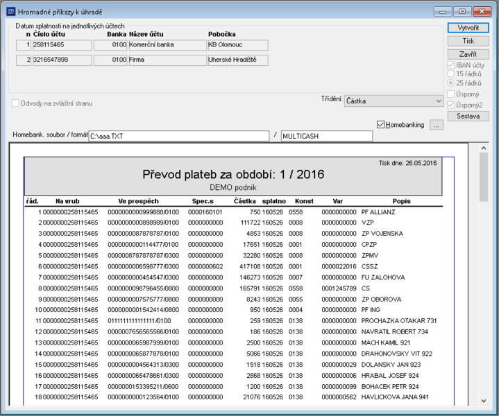Click the 'DRAHONOVSKY VIT 922' row text
The width and height of the screenshot is (499, 416).
pyautogui.click(x=397, y=354)
